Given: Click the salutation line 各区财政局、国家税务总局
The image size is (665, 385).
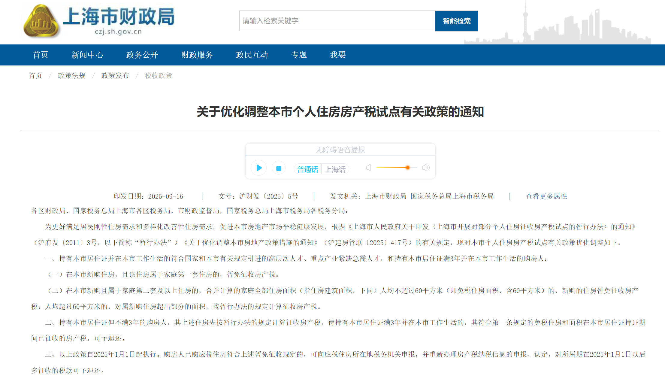Looking at the screenshot, I should 190,211.
